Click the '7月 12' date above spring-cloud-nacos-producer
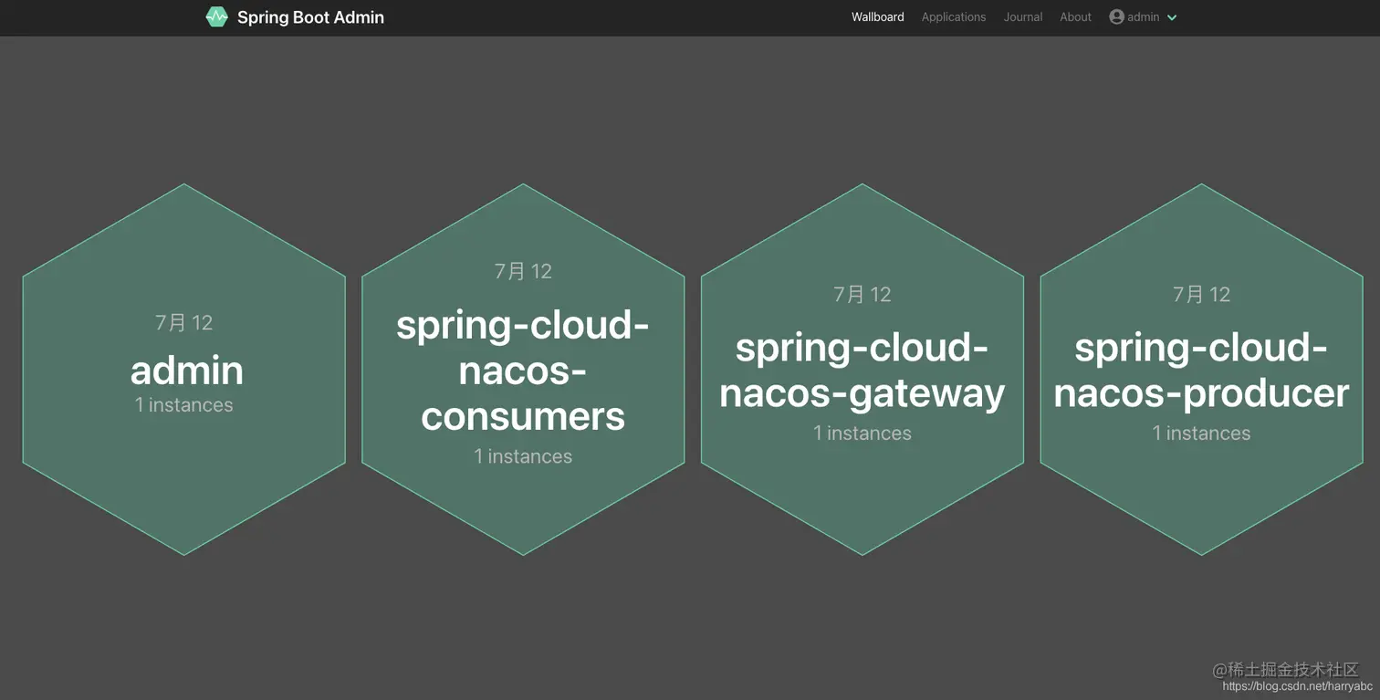 click(x=1201, y=294)
